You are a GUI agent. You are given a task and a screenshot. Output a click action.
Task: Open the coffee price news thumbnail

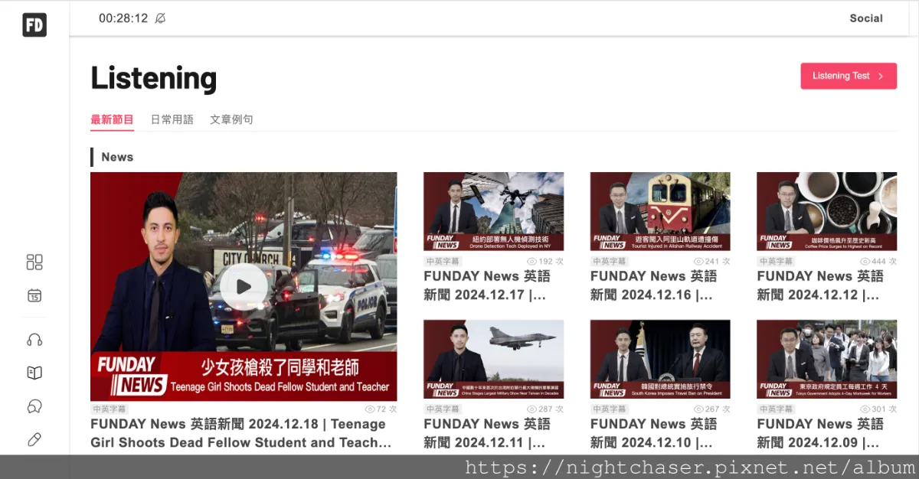click(826, 211)
